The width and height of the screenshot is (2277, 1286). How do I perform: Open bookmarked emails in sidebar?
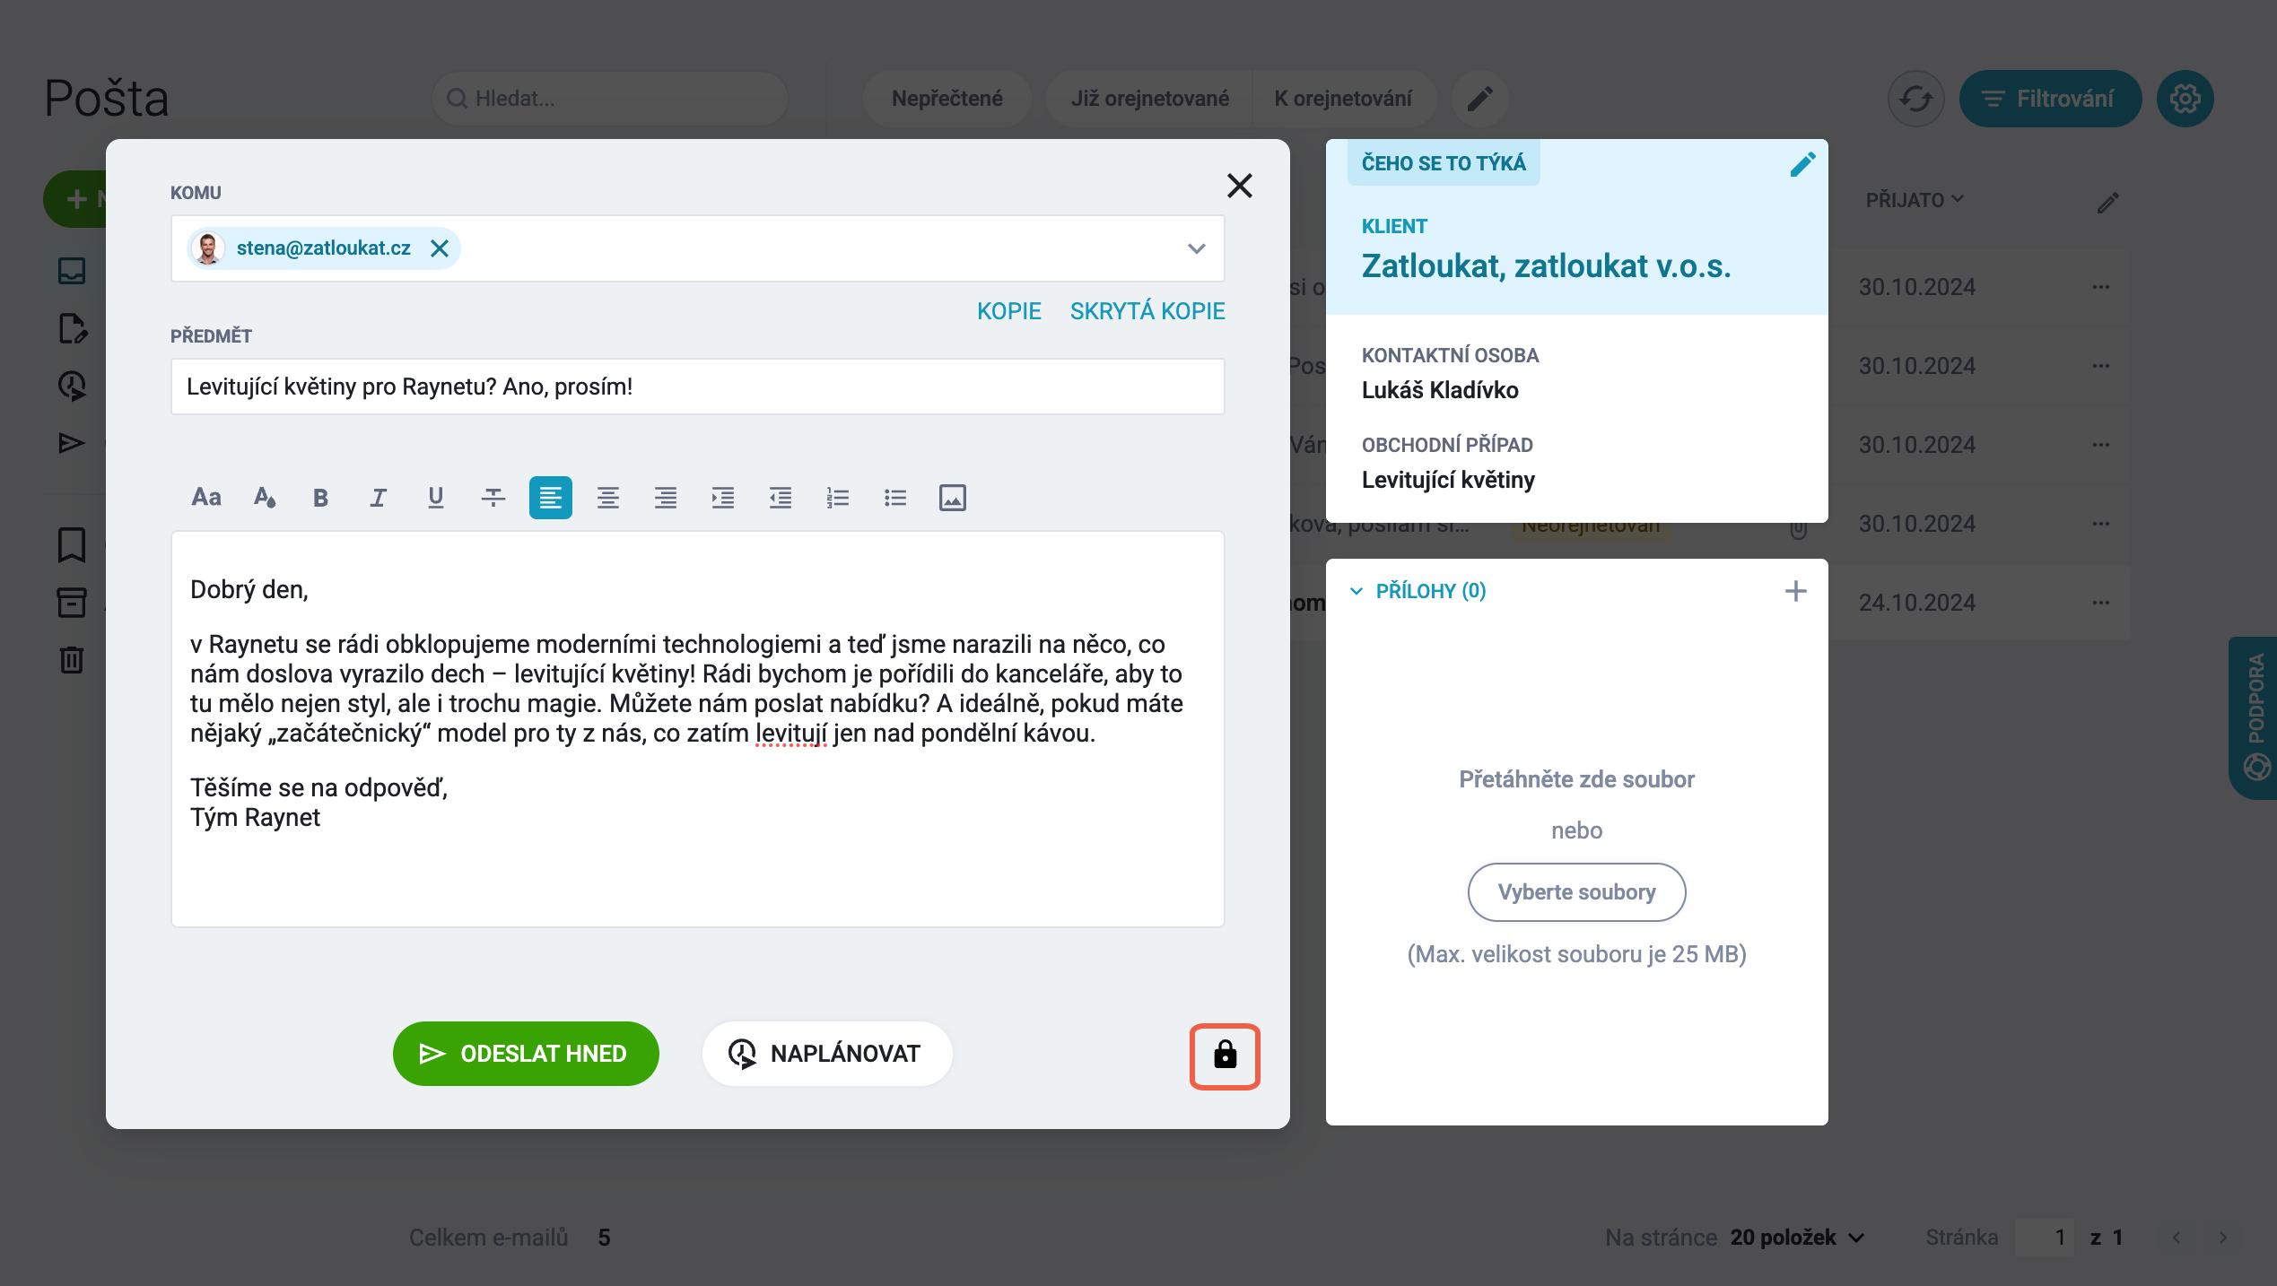72,544
